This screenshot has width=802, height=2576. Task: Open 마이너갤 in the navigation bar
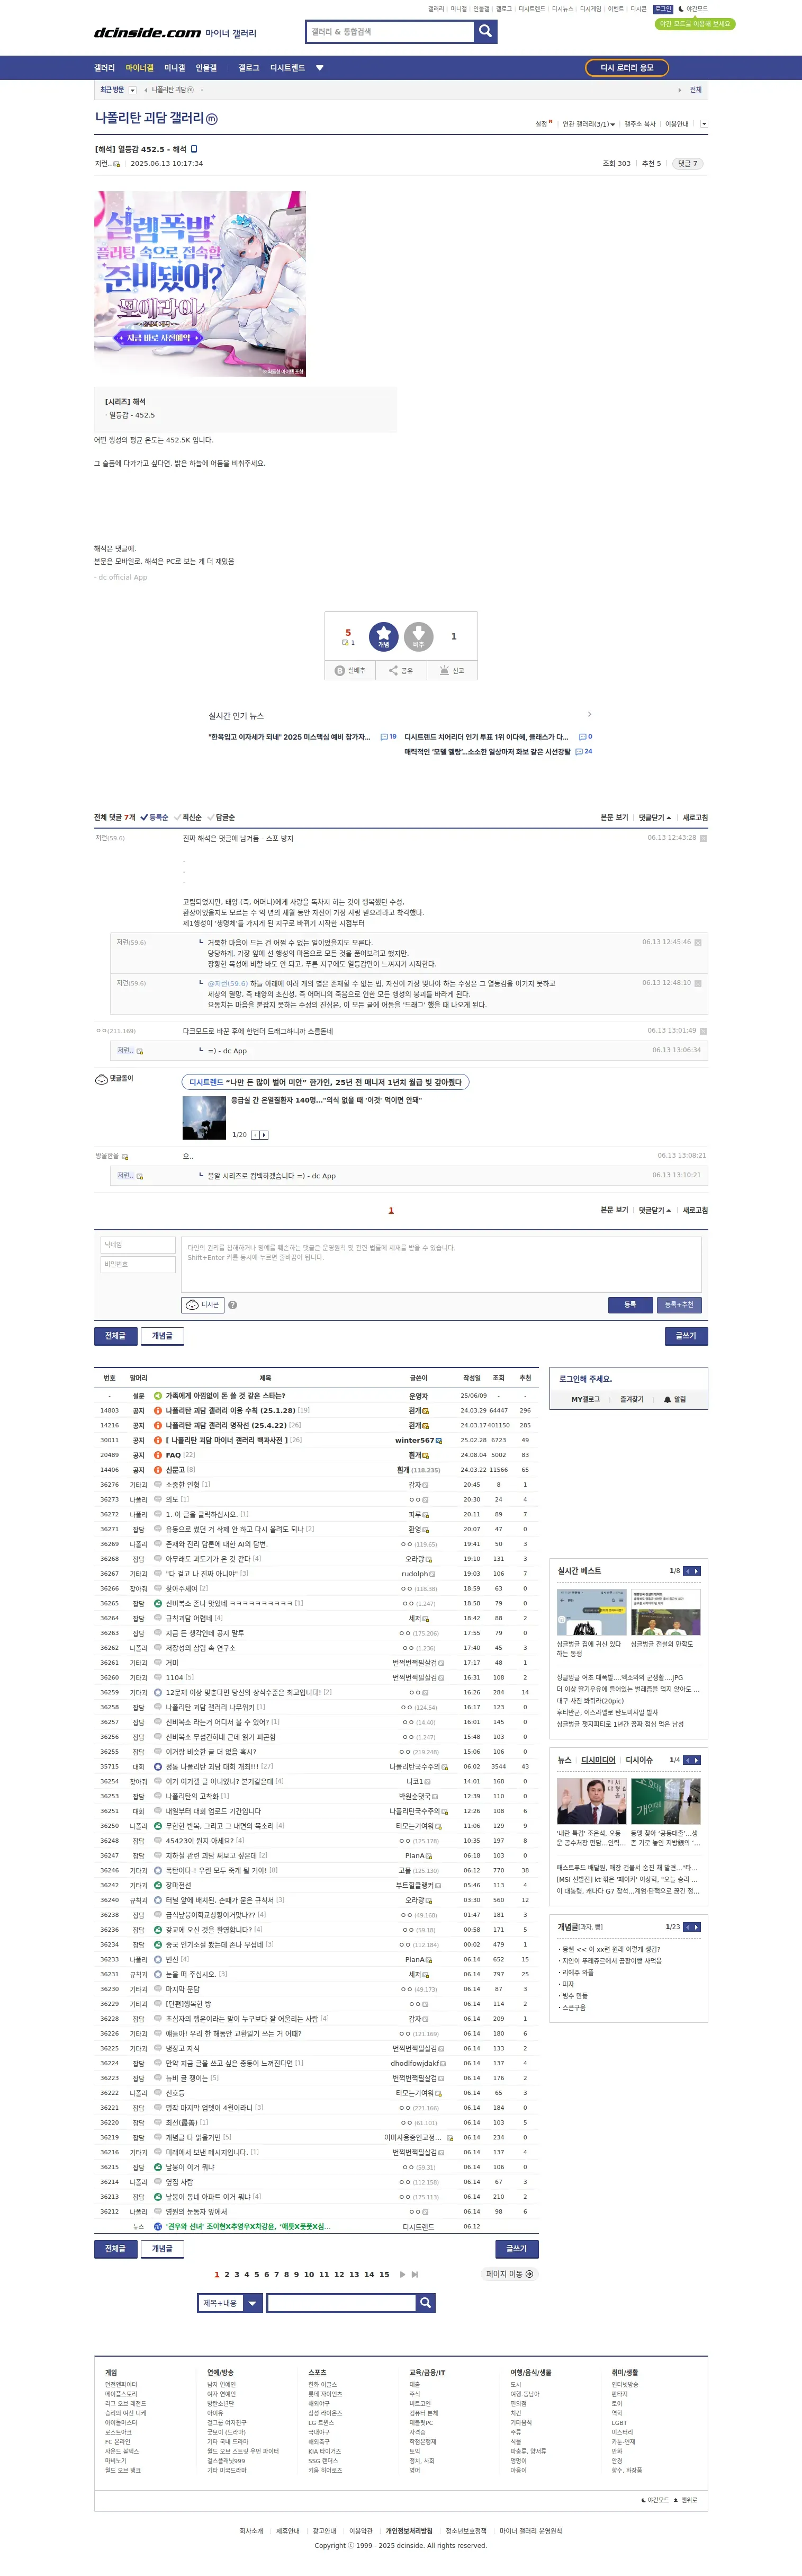pyautogui.click(x=140, y=68)
